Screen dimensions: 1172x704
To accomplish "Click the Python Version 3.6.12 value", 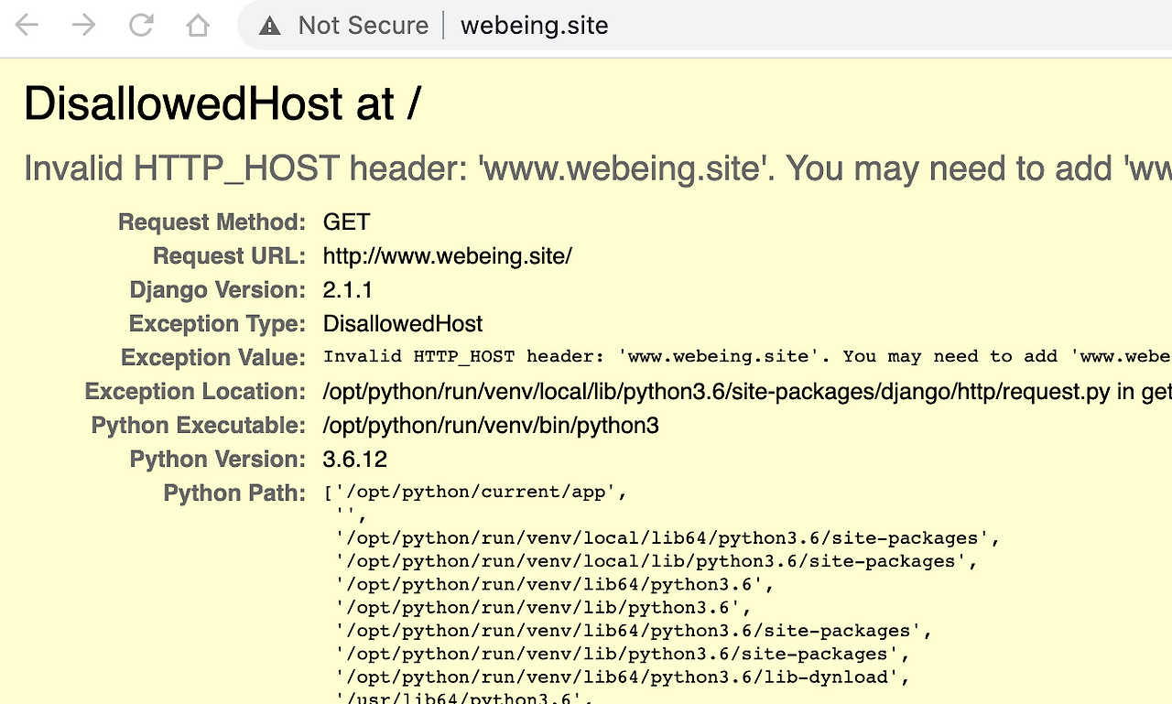I will pos(354,459).
